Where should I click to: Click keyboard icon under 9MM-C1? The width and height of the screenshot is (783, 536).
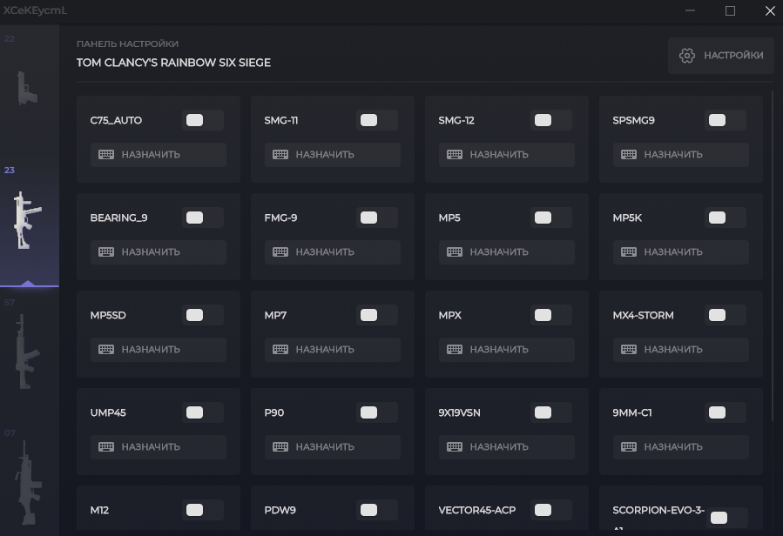tap(629, 446)
